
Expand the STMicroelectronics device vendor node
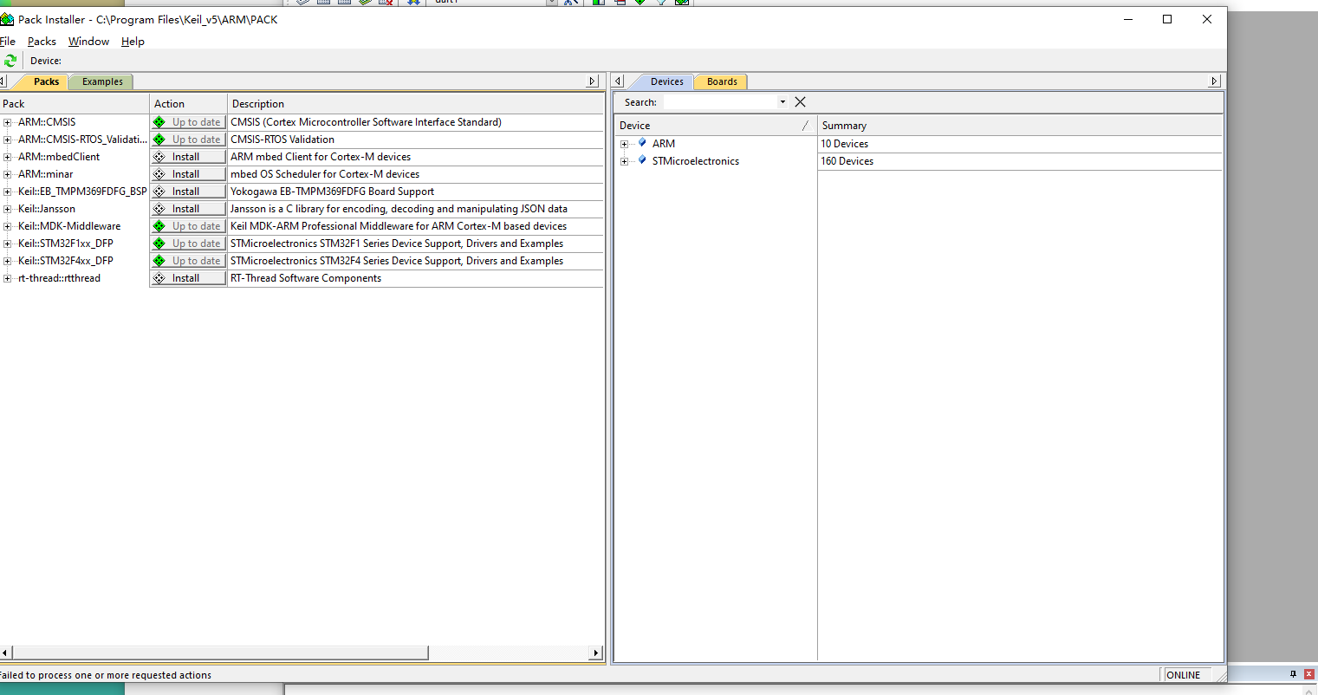pos(624,161)
